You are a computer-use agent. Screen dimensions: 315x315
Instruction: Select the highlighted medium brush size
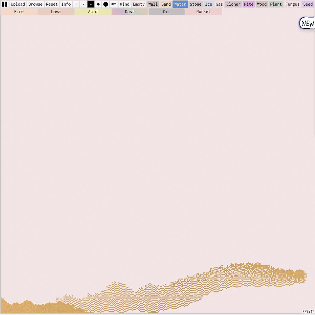[x=91, y=4]
